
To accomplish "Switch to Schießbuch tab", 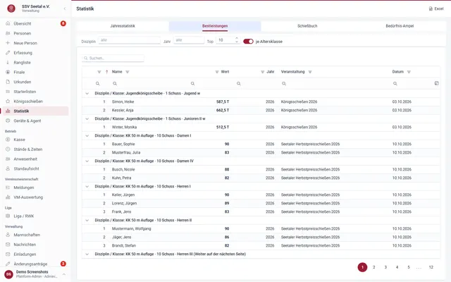I will coord(307,26).
